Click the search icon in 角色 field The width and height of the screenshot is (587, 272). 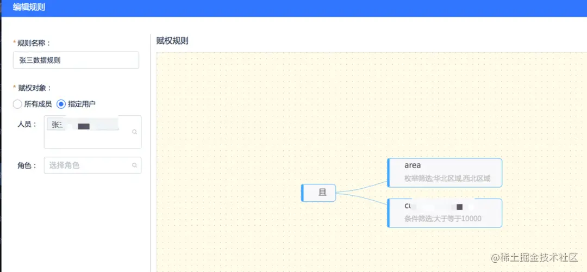coord(134,165)
